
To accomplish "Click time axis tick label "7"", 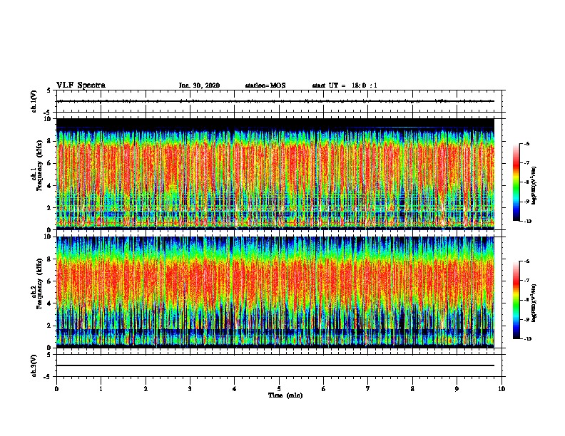I will [368, 389].
